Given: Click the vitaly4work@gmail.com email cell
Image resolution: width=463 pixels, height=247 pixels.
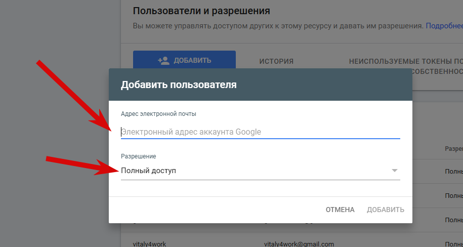Looking at the screenshot, I should [x=299, y=244].
